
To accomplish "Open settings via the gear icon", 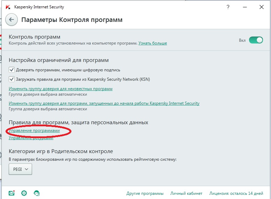I will pyautogui.click(x=24, y=193).
